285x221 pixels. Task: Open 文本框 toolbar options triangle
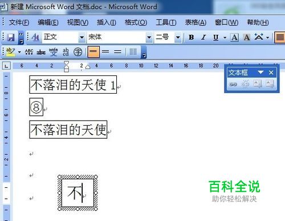tap(260, 73)
